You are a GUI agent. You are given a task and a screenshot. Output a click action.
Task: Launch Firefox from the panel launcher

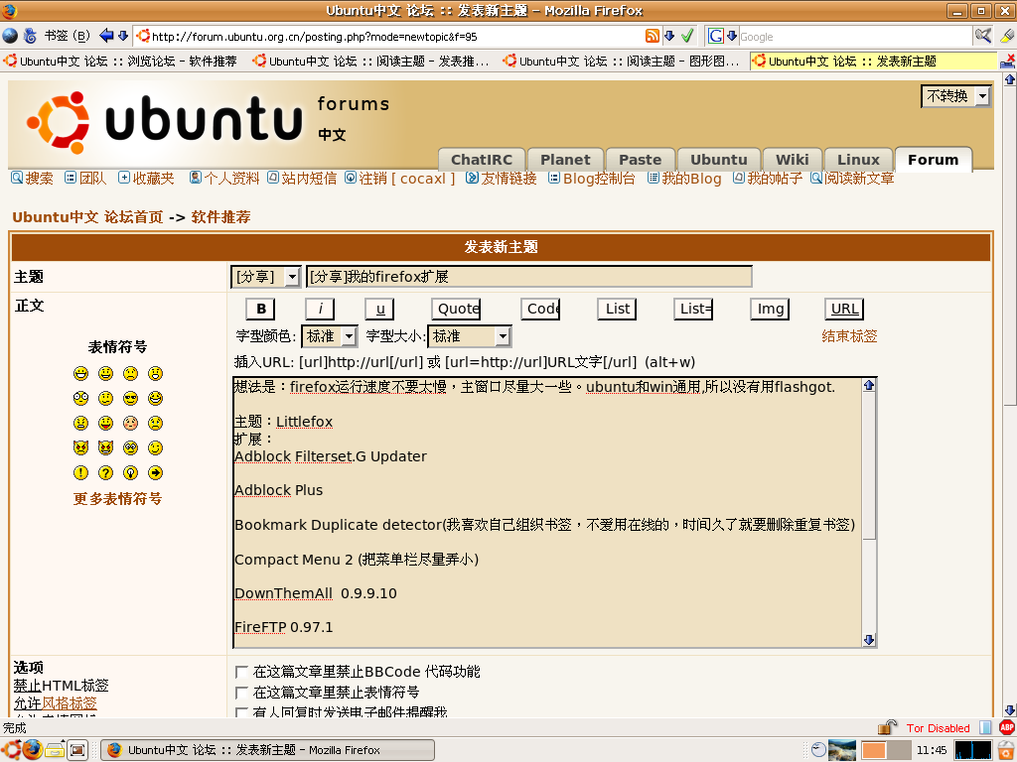coord(33,750)
